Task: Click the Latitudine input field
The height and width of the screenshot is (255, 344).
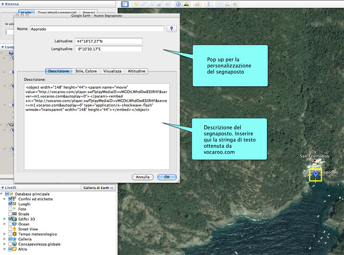Action: [x=109, y=41]
